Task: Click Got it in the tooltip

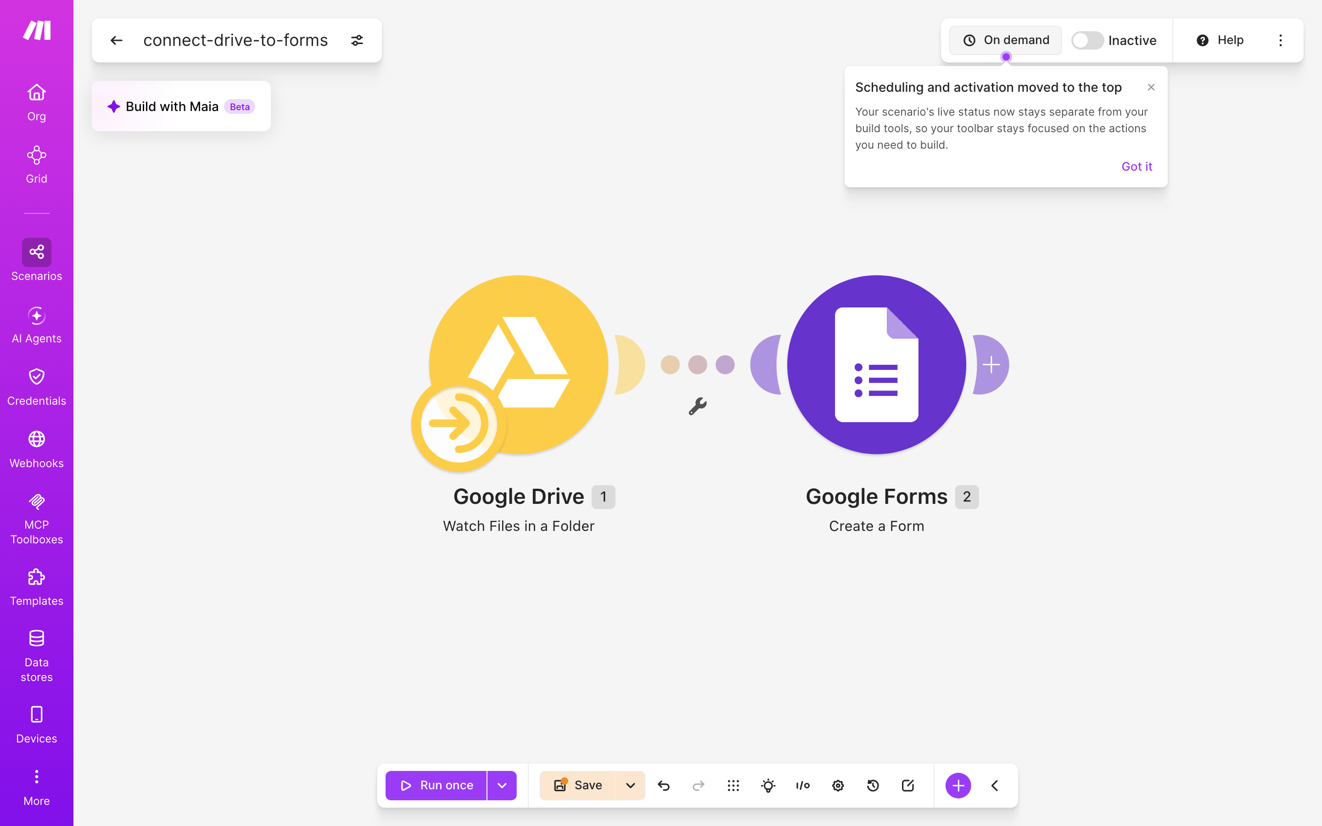Action: pyautogui.click(x=1137, y=167)
